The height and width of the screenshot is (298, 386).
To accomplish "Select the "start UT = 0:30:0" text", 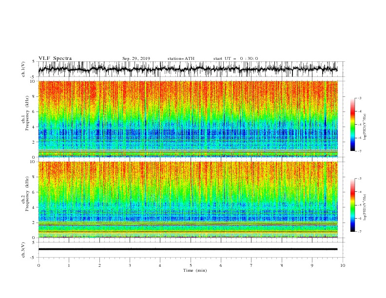I will click(235, 58).
